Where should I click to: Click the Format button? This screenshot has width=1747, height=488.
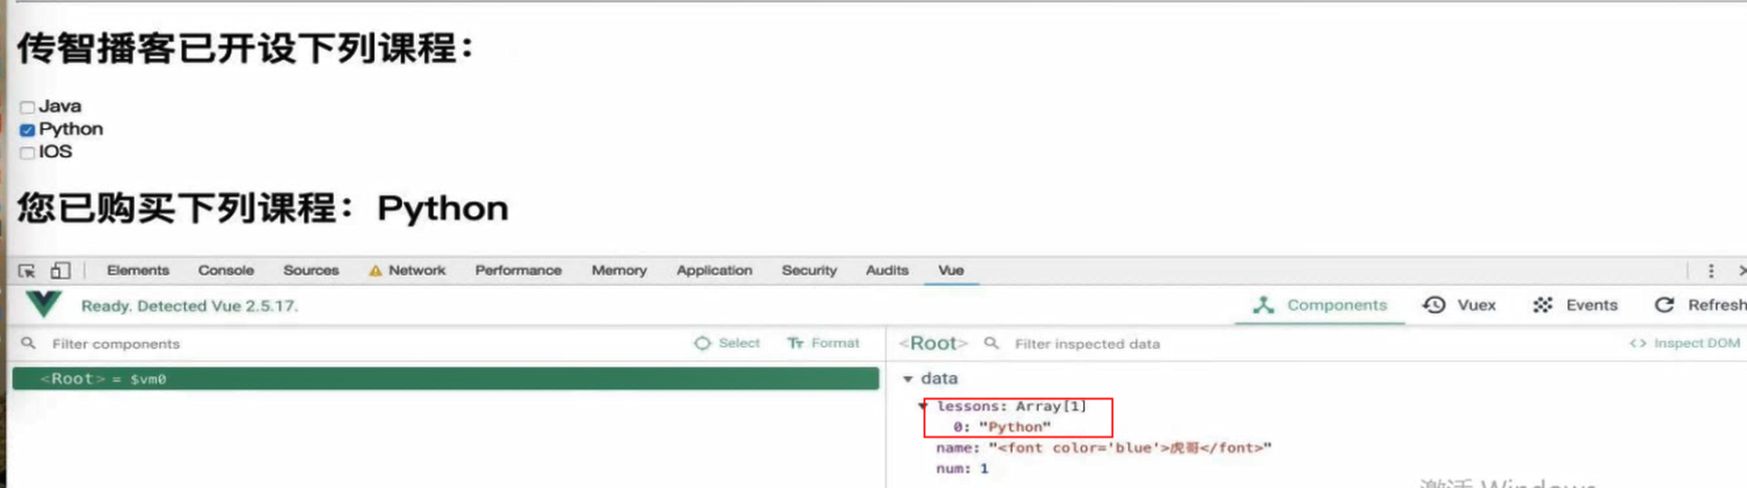823,343
